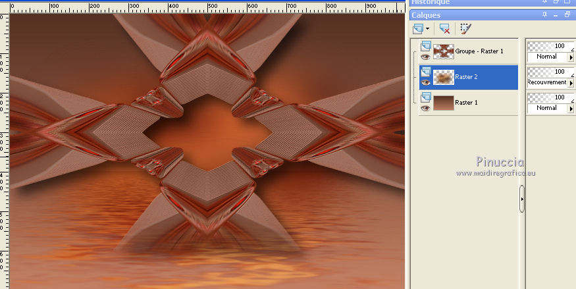The image size is (576, 289).
Task: Adjust opacity slider of Raster 1 layer
Action: click(x=550, y=97)
